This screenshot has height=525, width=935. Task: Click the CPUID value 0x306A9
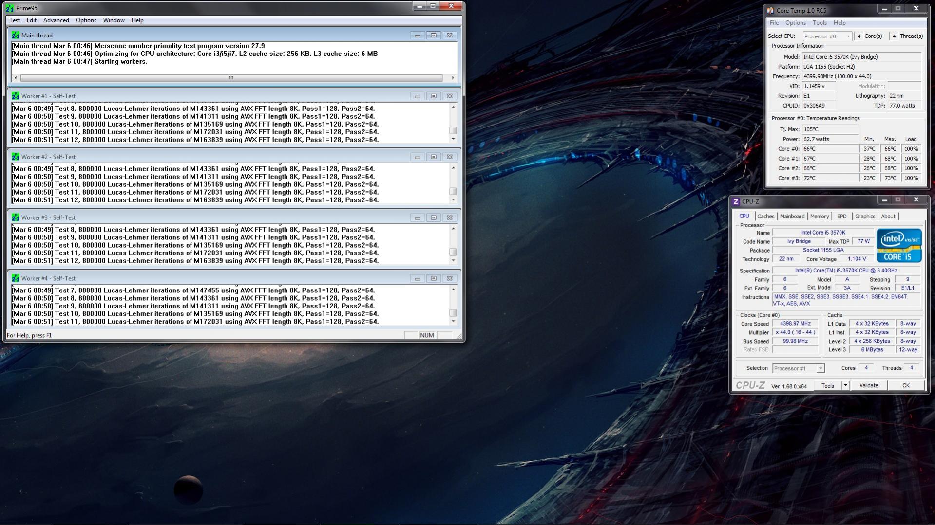[819, 106]
